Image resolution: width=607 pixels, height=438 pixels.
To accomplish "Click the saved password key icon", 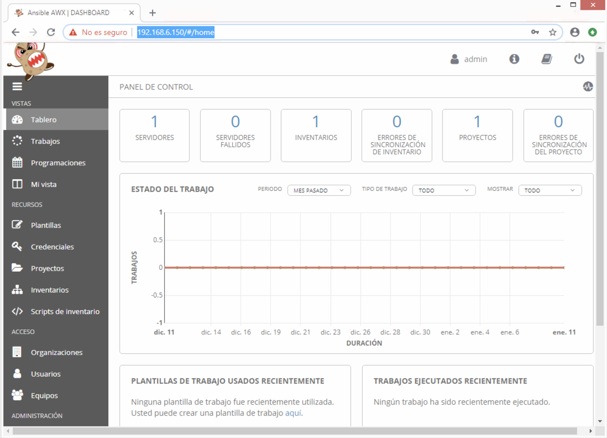I will coord(535,32).
